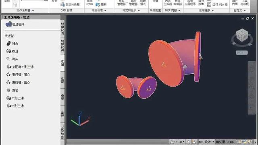Open the WCS coordinate system dropdown under ViewCube
258x145 pixels.
click(x=242, y=53)
